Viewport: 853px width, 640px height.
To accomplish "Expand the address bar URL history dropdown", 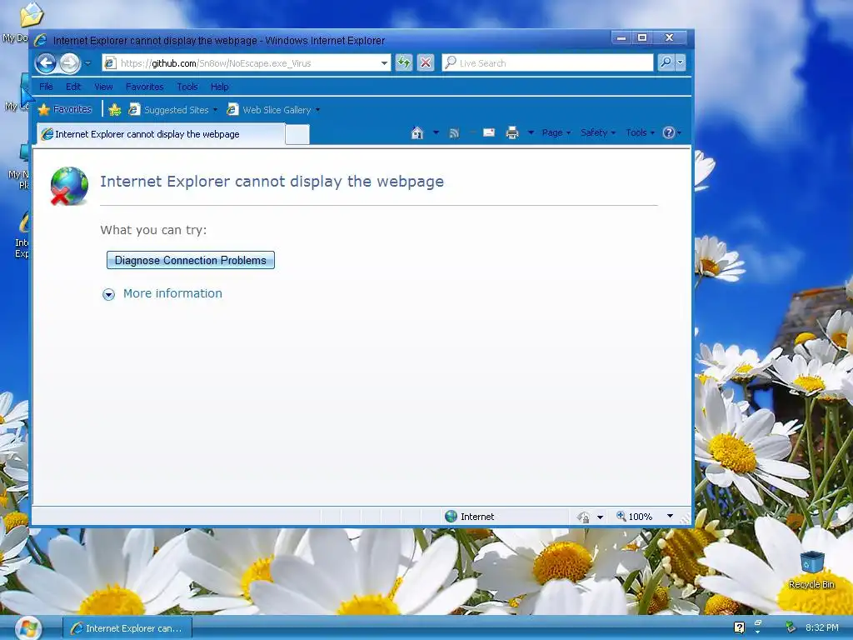I will (385, 63).
